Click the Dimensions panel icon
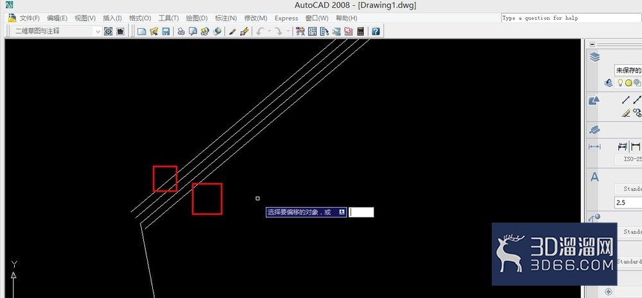 pyautogui.click(x=594, y=147)
